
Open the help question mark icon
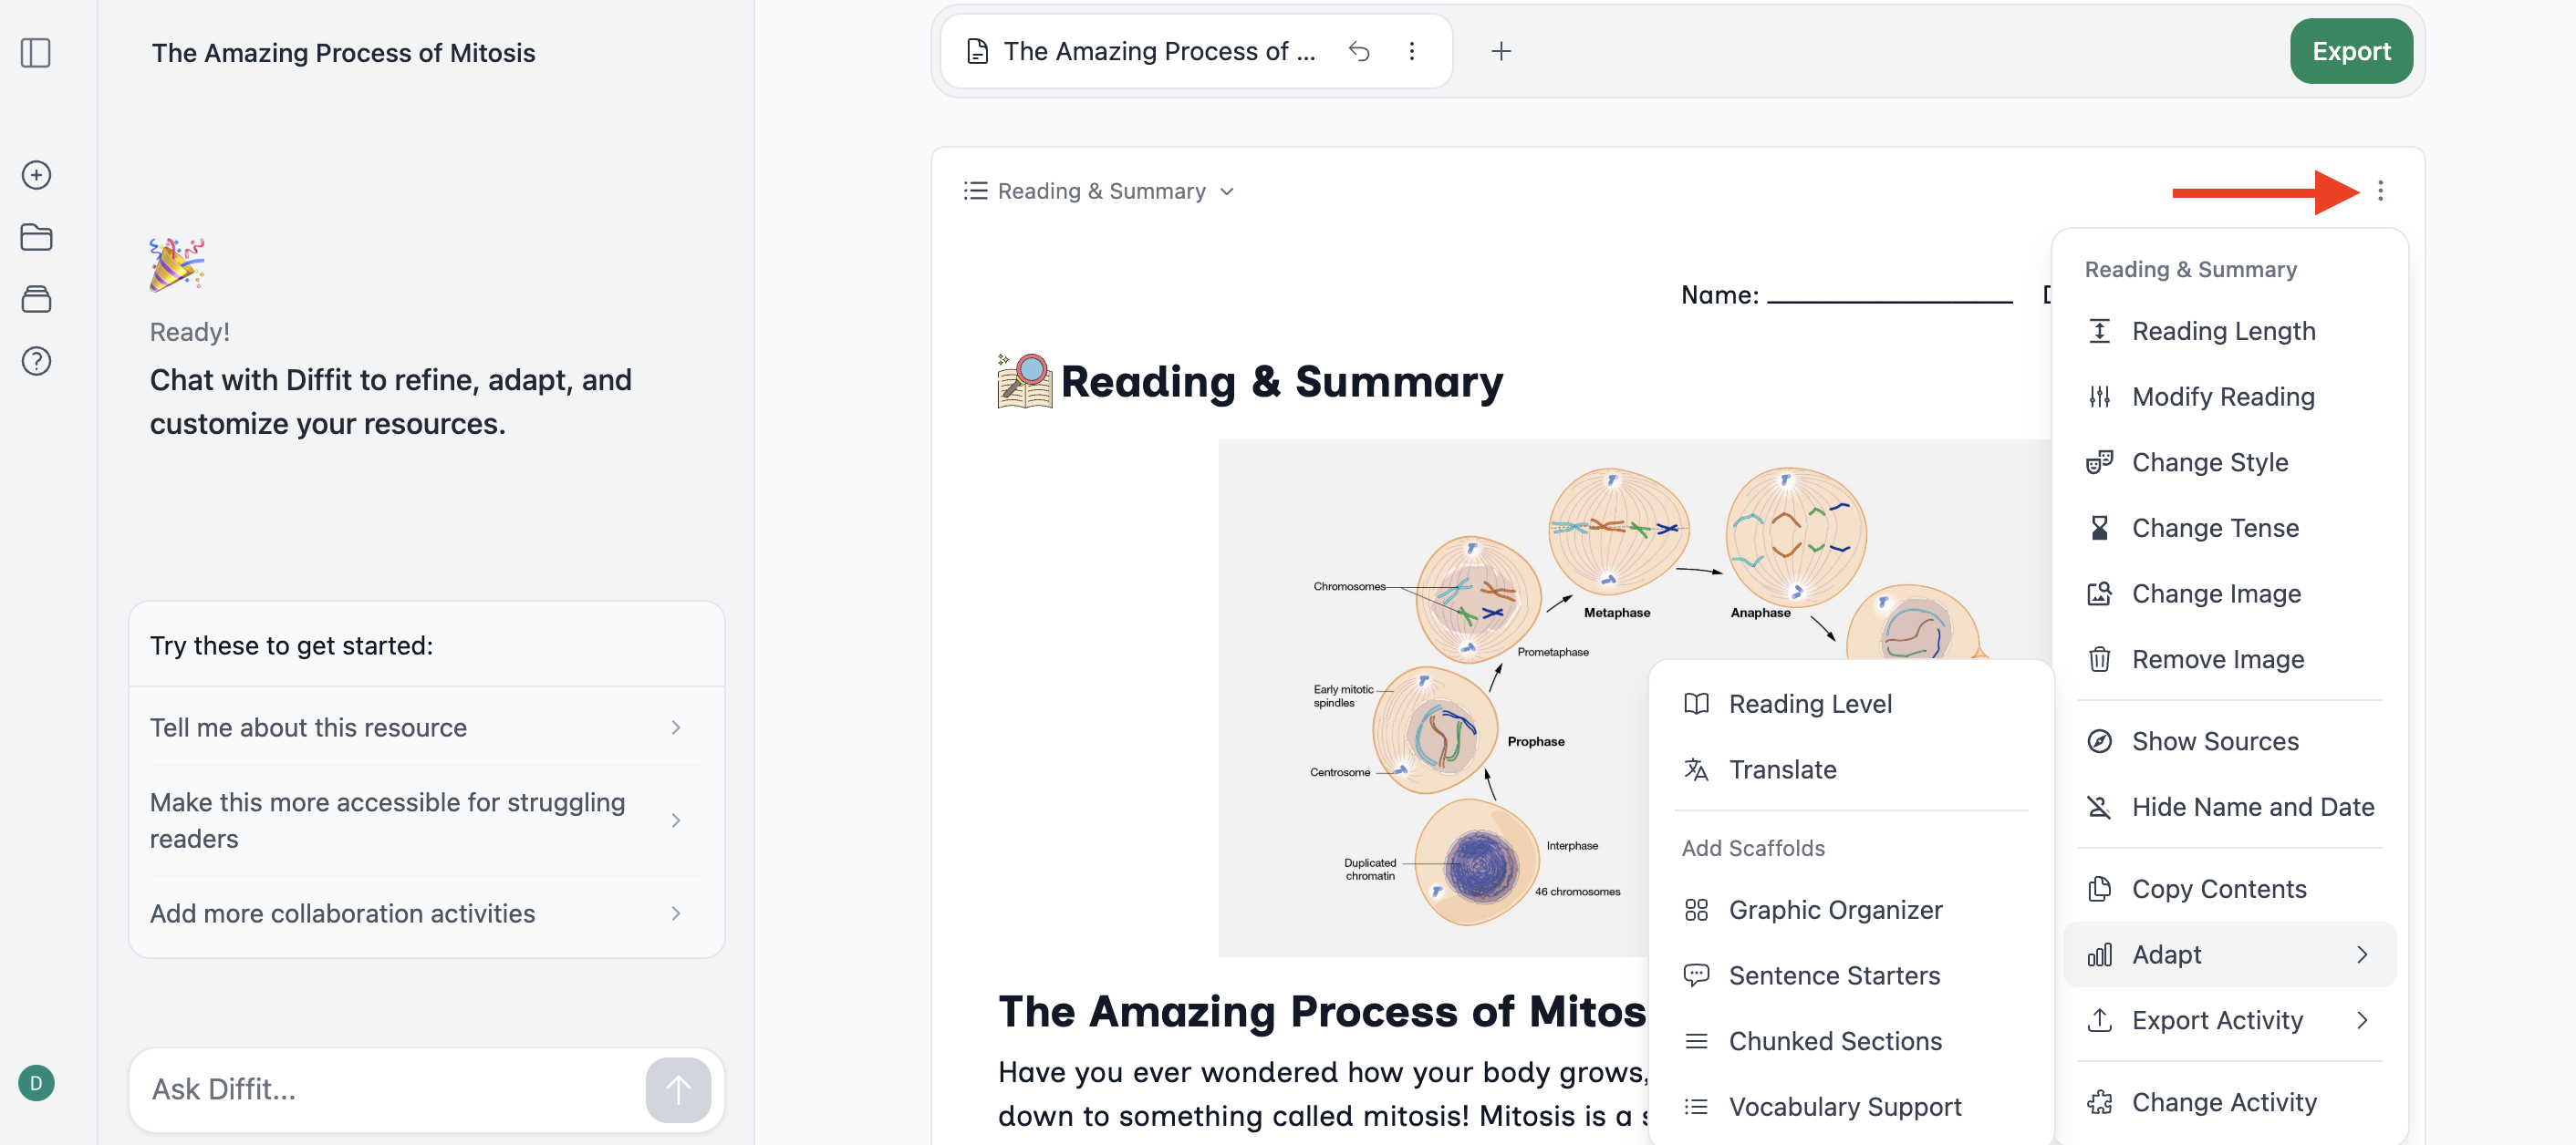[x=36, y=361]
